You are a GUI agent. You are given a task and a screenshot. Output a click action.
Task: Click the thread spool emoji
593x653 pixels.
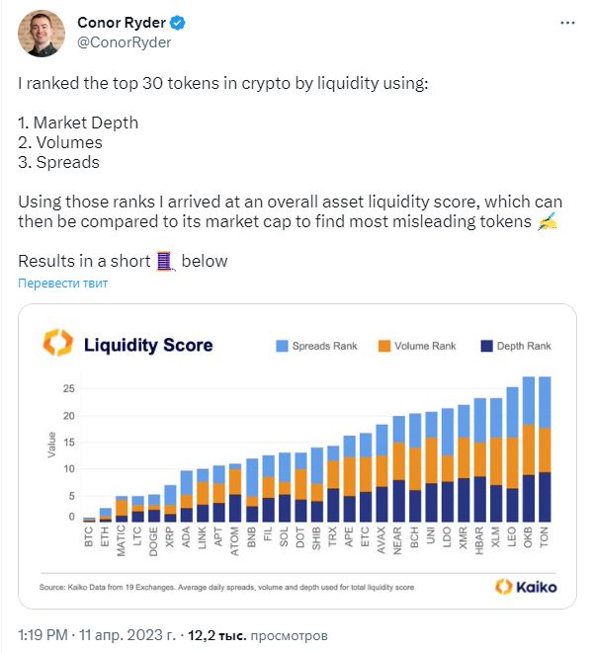(165, 261)
